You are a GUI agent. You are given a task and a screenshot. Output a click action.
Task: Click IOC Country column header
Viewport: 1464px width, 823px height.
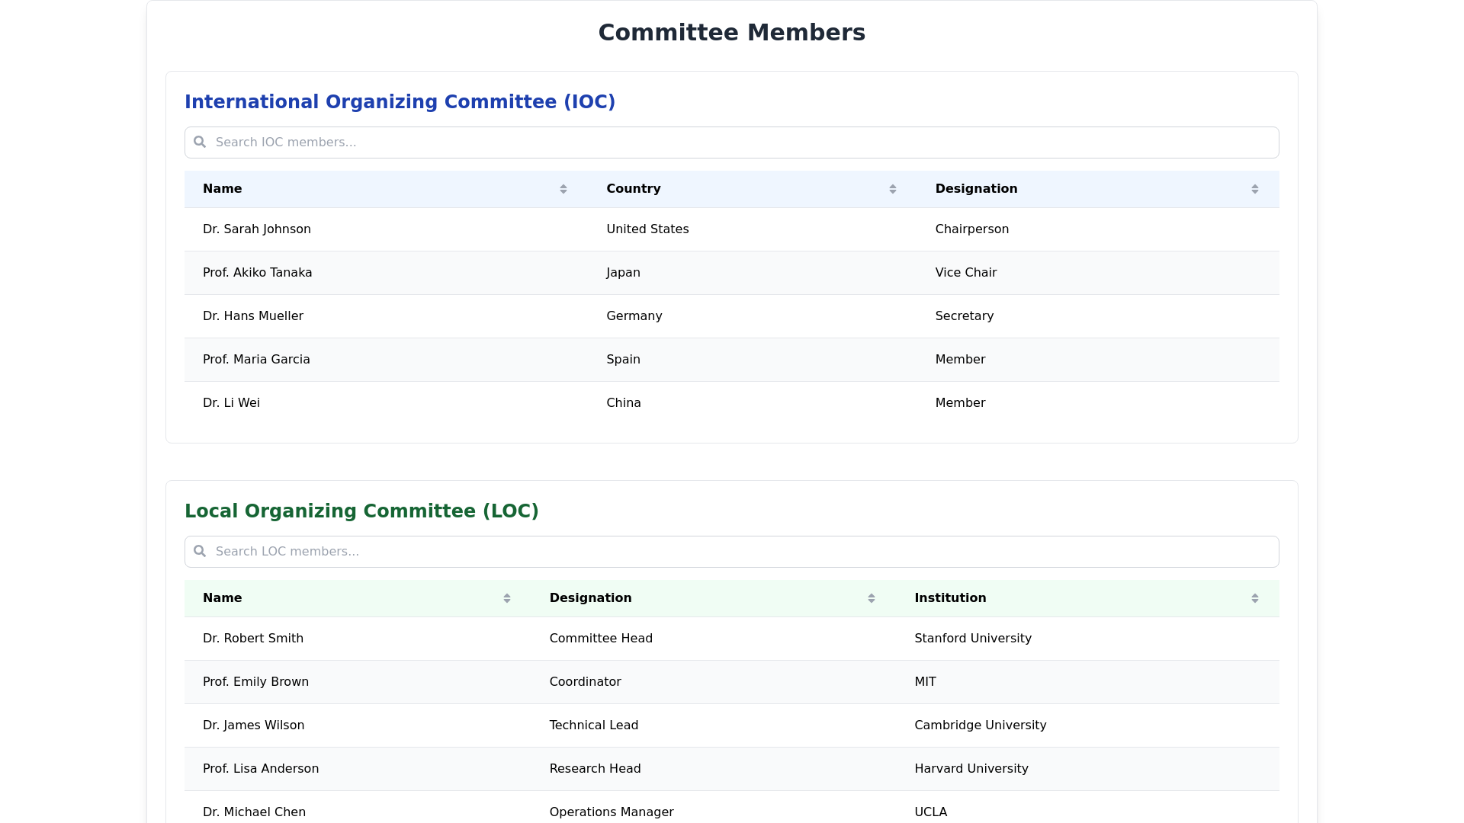coord(634,189)
